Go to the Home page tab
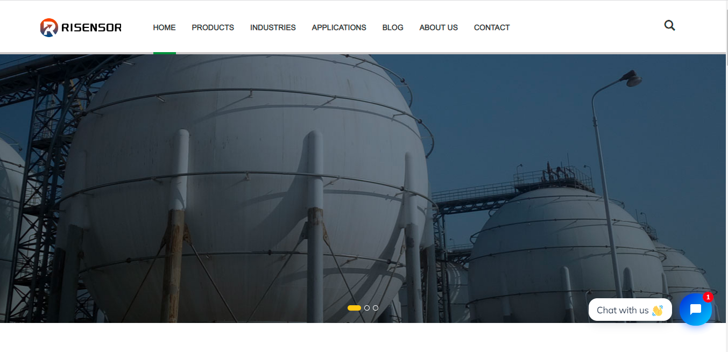This screenshot has width=728, height=352. [x=164, y=27]
